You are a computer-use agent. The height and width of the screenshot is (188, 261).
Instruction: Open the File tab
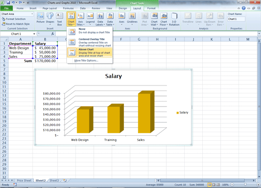point(7,8)
